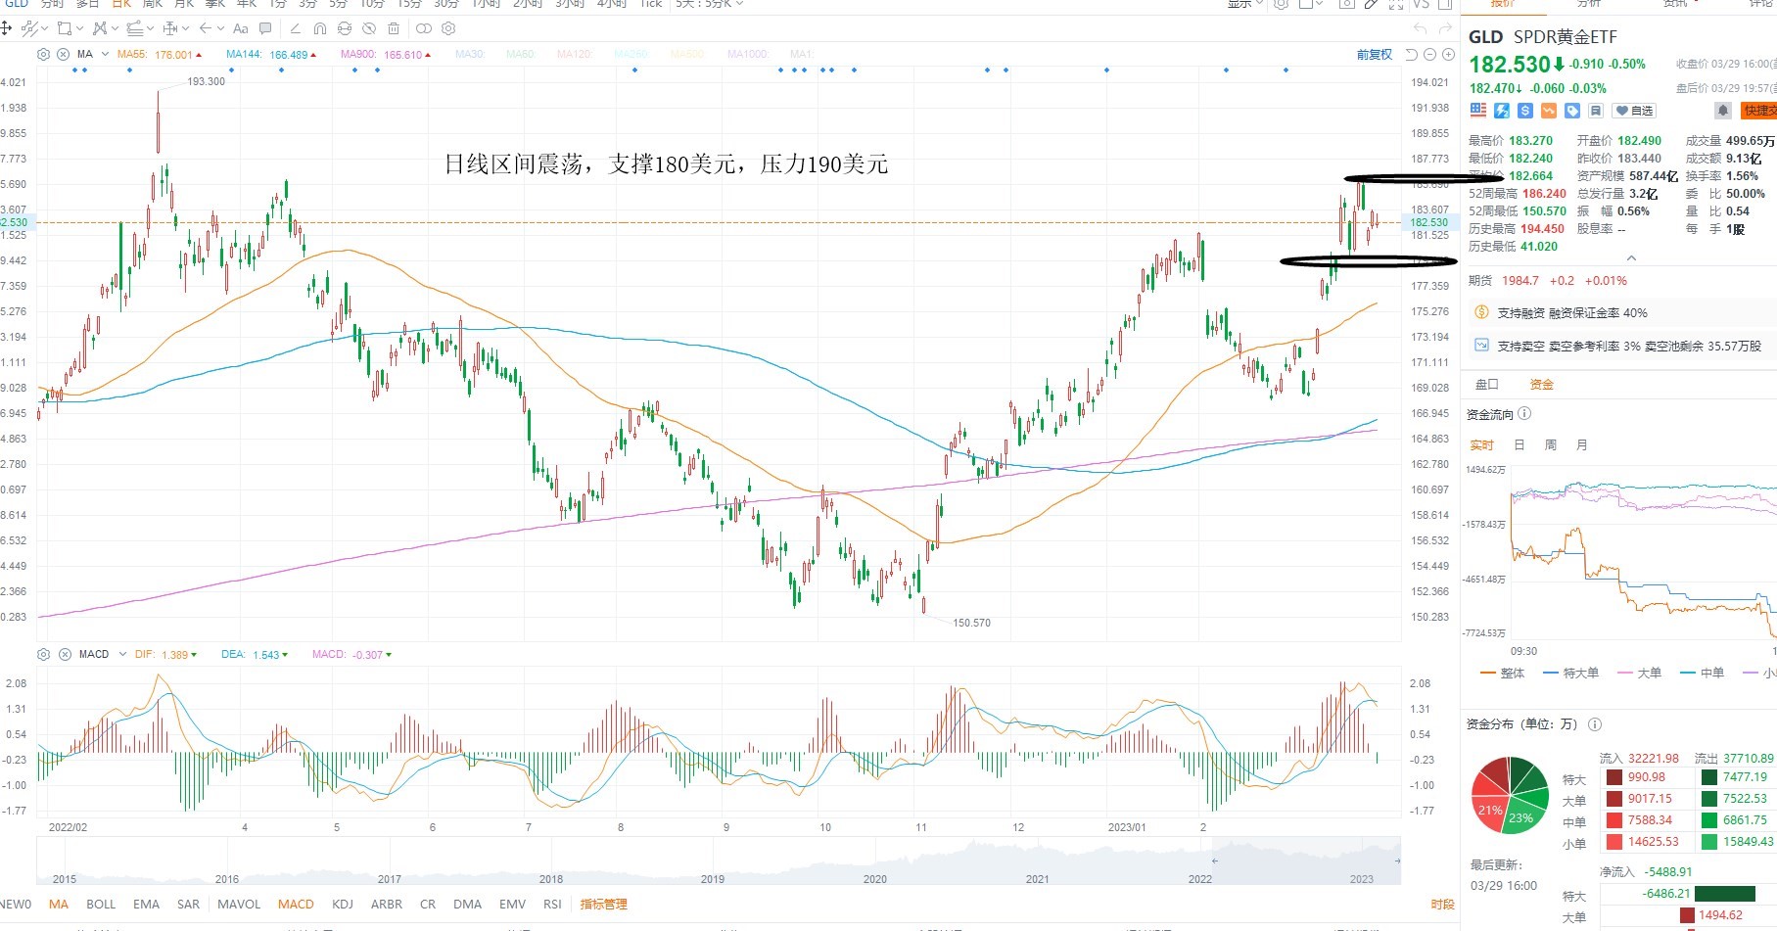
Task: Expand the measure tools dropdown
Action: click(x=186, y=28)
